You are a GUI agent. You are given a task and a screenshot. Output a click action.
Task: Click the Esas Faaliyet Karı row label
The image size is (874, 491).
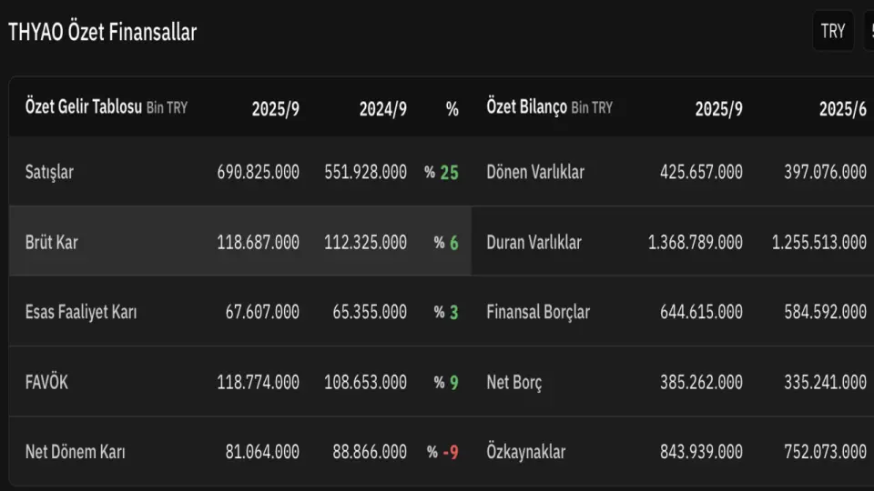pyautogui.click(x=81, y=312)
